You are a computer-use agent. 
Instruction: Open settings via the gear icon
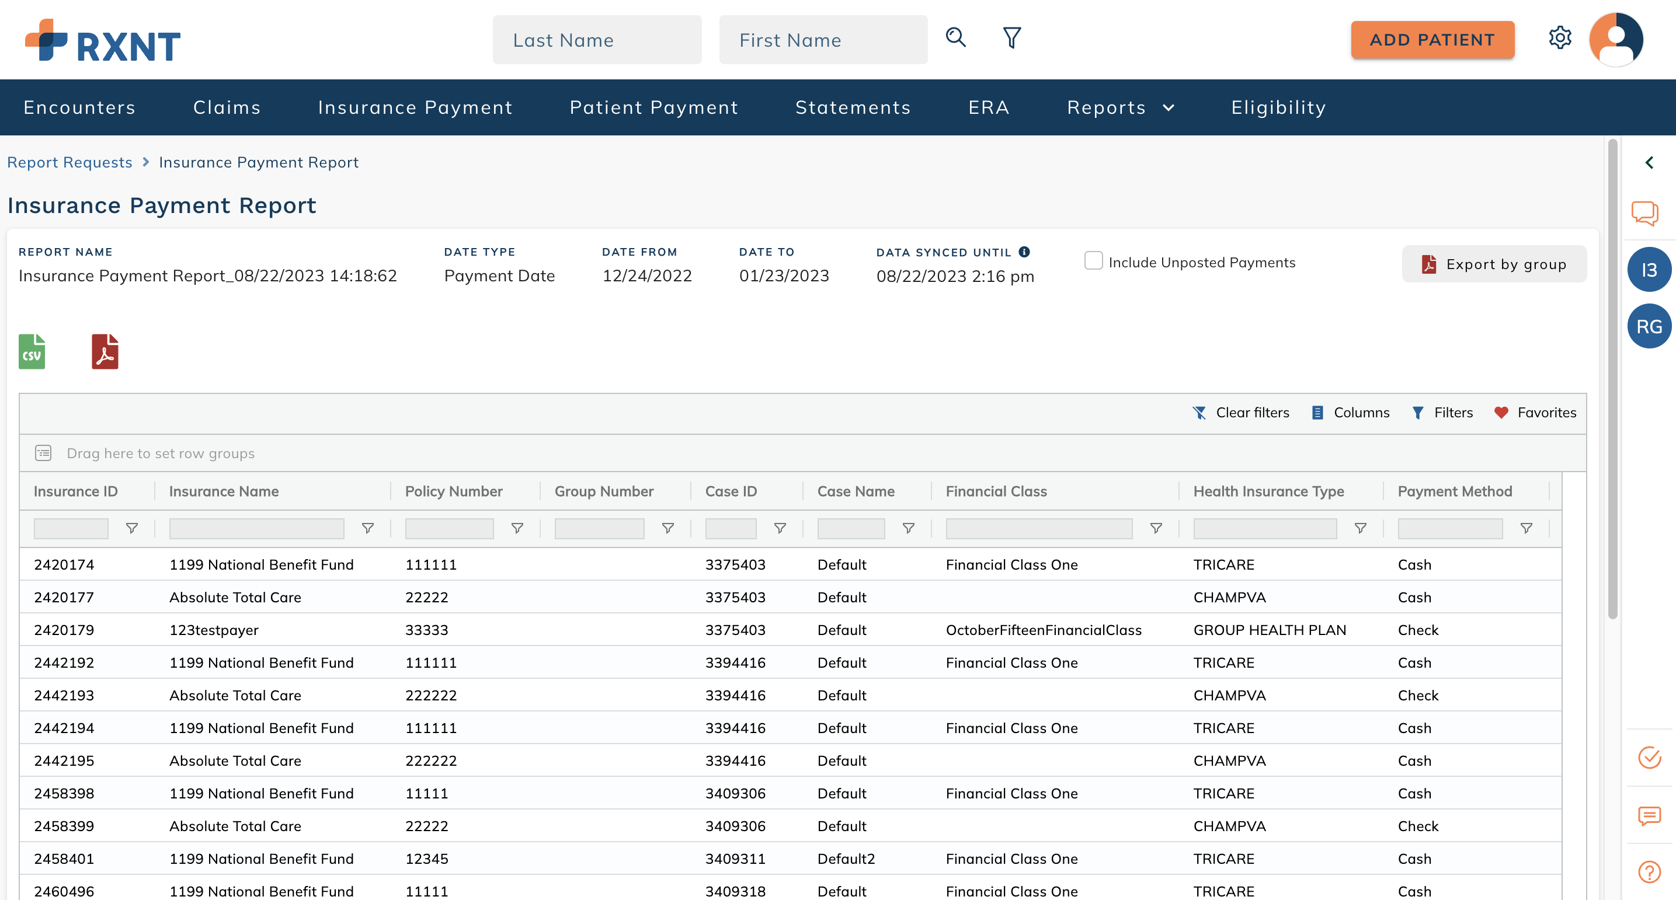pos(1560,39)
